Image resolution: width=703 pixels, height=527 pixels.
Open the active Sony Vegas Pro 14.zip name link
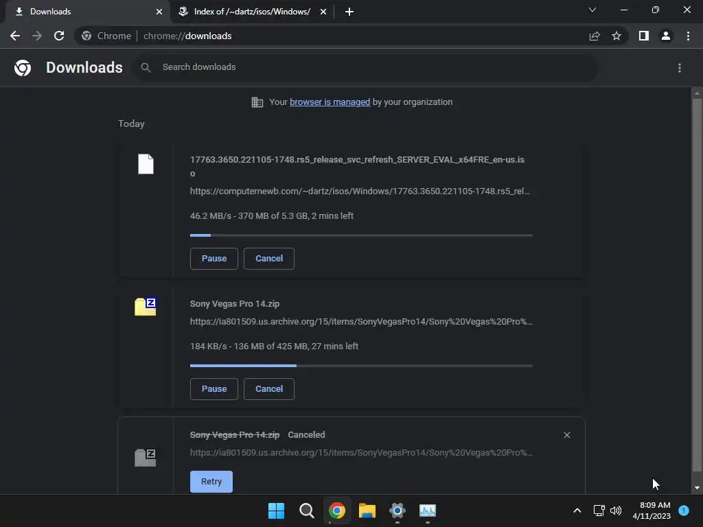(x=235, y=304)
